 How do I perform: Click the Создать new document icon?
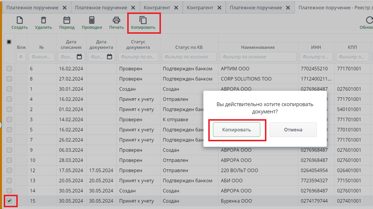(x=19, y=20)
